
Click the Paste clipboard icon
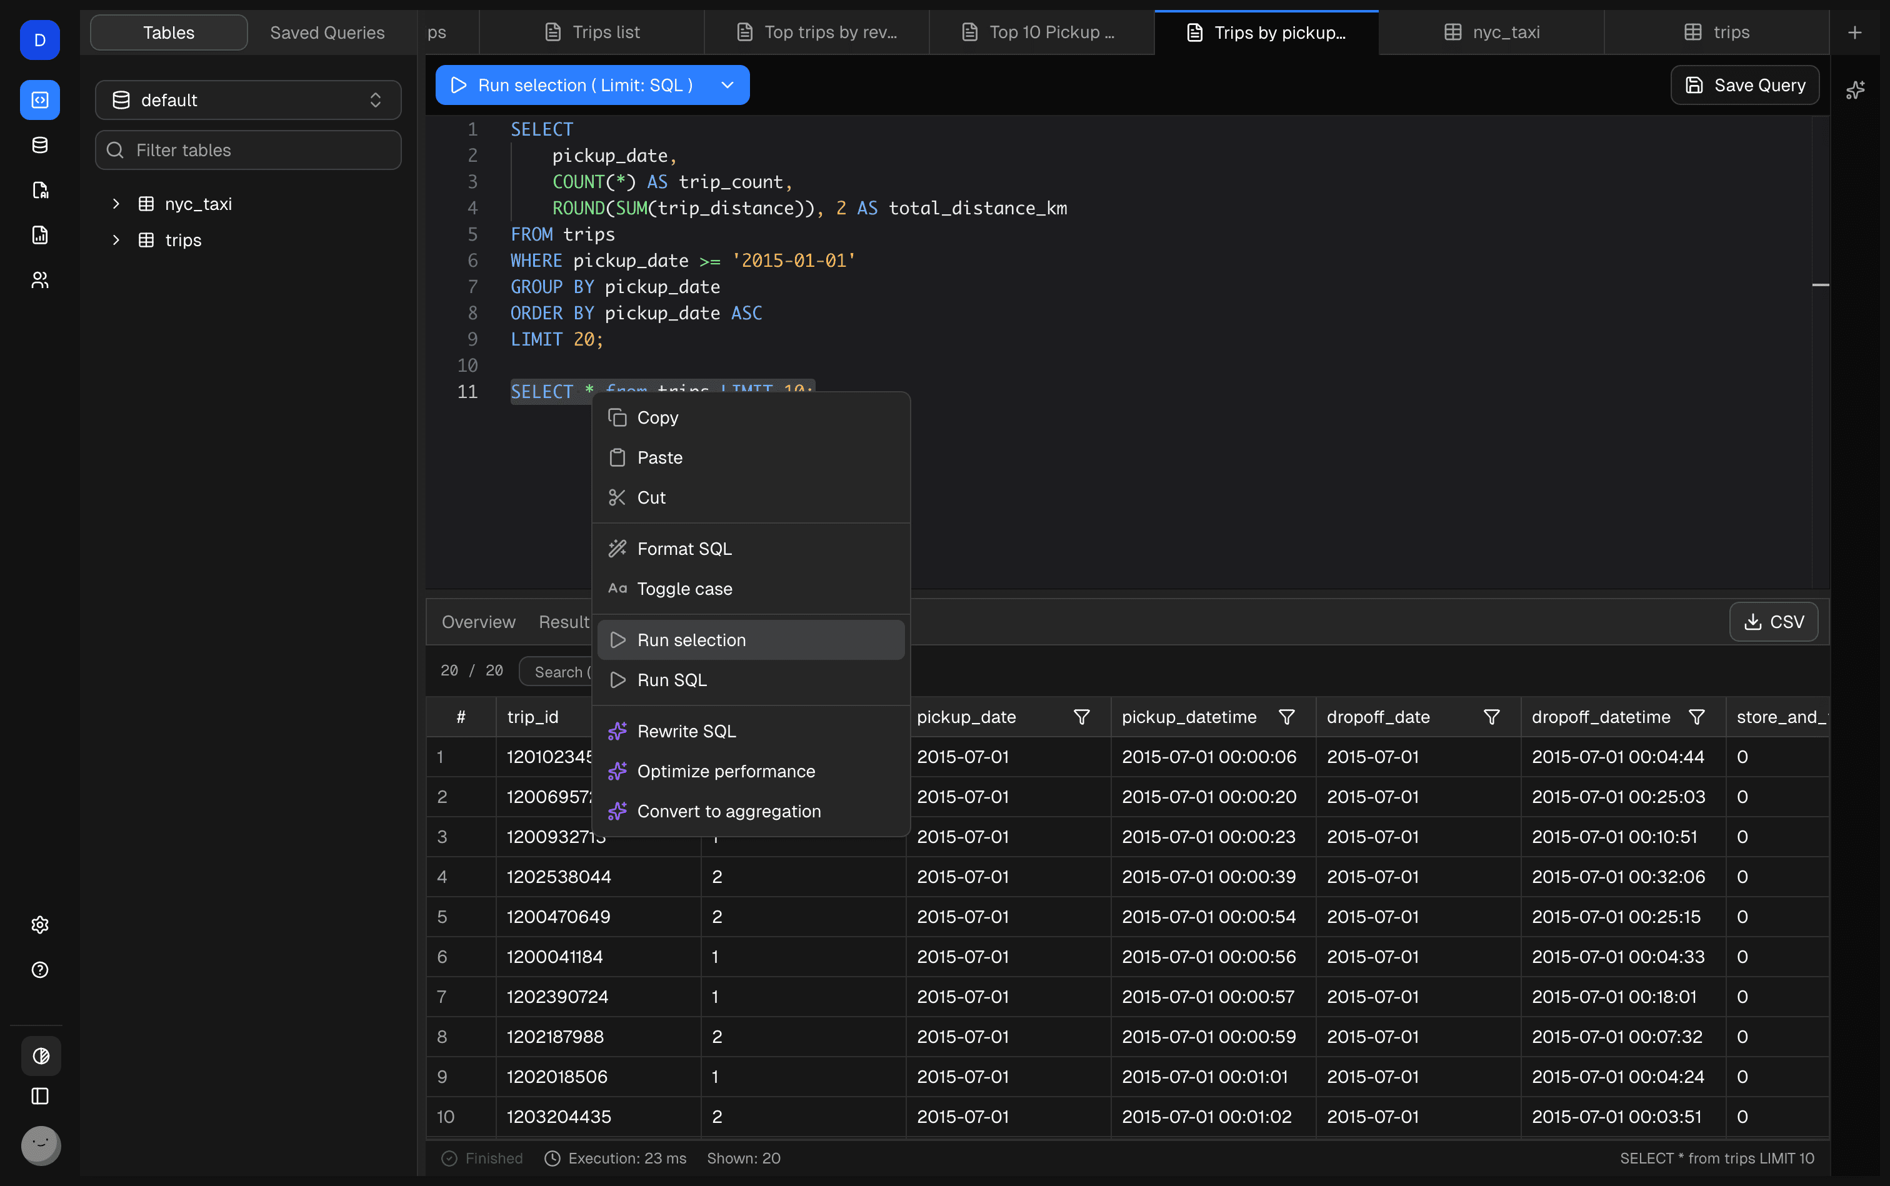click(617, 457)
